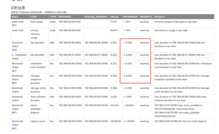Click instance 192.168.40.58:9100

coord(70,22)
